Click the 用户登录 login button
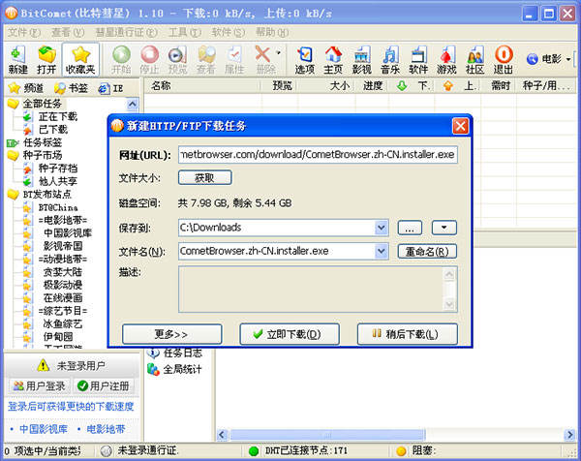The height and width of the screenshot is (461, 581). (40, 385)
